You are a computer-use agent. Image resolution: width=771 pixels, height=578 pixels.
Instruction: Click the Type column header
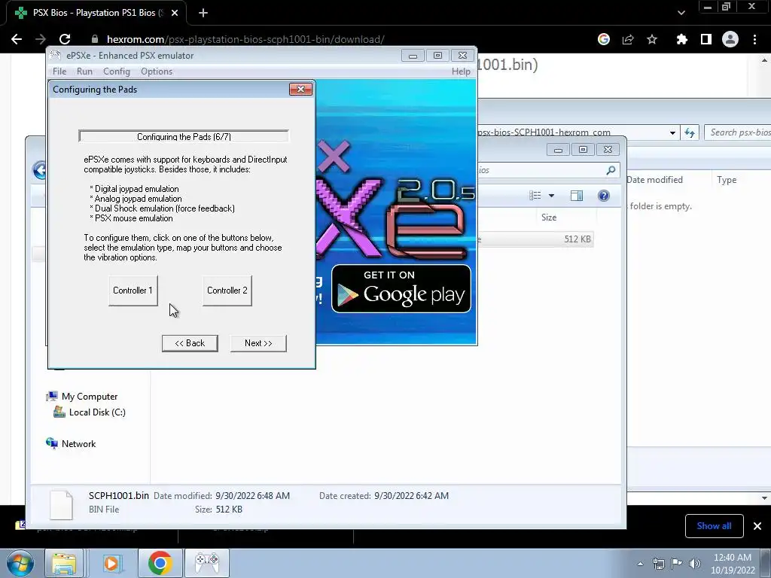727,180
